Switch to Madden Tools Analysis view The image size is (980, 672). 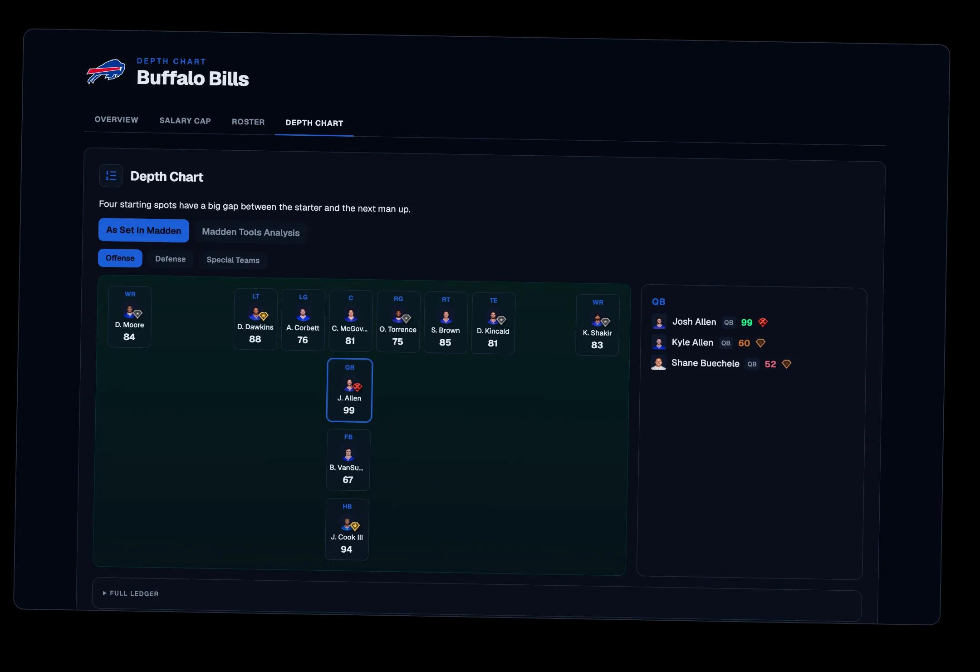[x=251, y=232]
